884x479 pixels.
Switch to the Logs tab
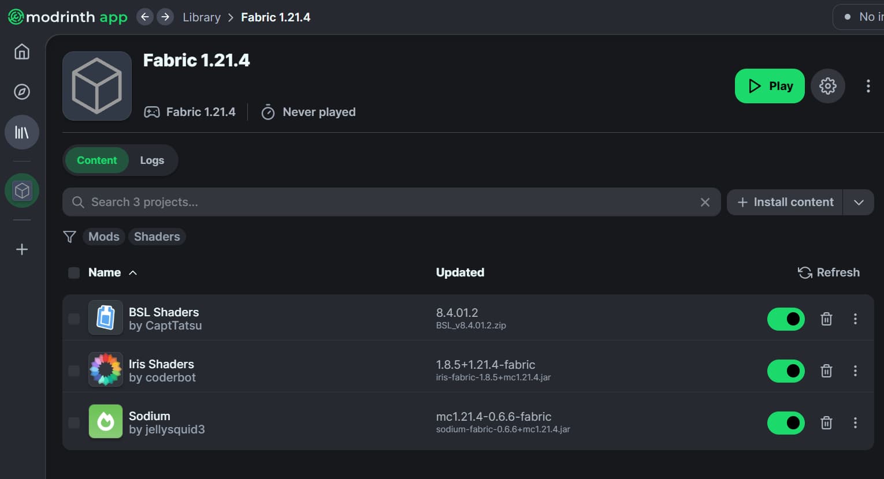152,160
